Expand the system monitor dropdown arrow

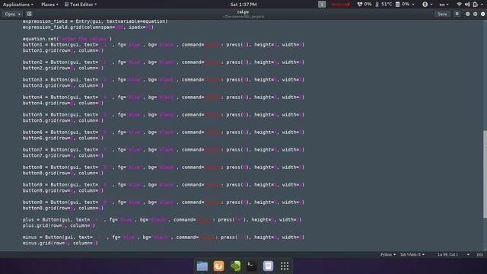coord(413,5)
